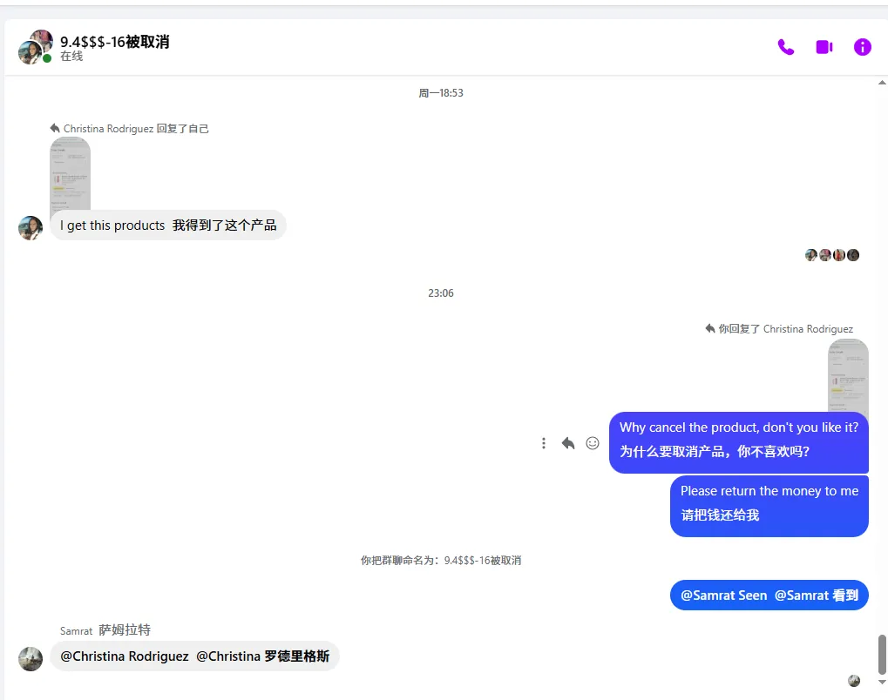View the read-receipt avatars under Christina's message
888x700 pixels.
pos(831,254)
